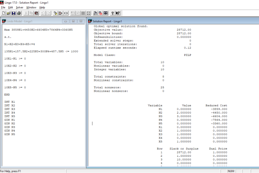Image resolution: width=259 pixels, height=173 pixels.
Task: Click the crossed-box Picture toolbar icon
Action: tap(88, 13)
